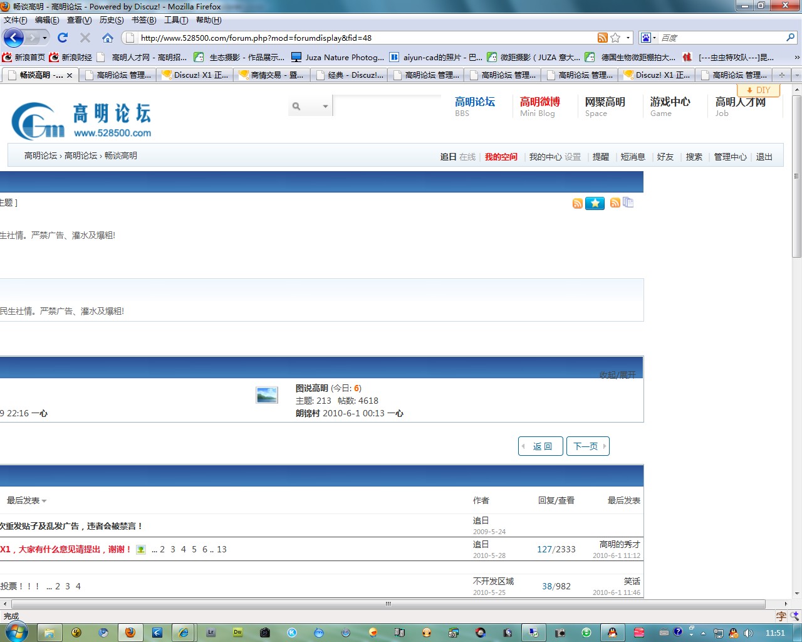The height and width of the screenshot is (642, 802).
Task: Visit the 高明人才网 Job link
Action: tap(741, 106)
